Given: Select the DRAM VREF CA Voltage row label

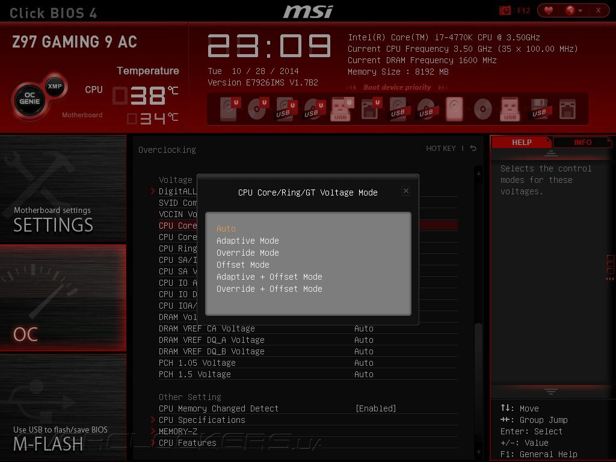Looking at the screenshot, I should [207, 328].
